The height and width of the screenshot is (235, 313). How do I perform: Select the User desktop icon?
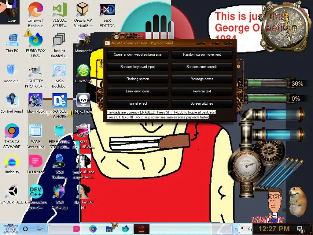click(x=12, y=12)
